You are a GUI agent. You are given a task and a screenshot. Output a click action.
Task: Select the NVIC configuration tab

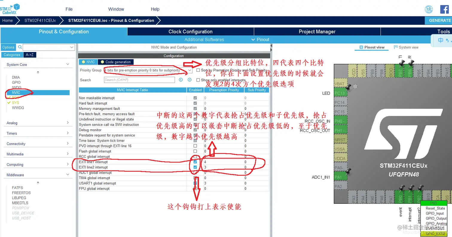(x=88, y=62)
